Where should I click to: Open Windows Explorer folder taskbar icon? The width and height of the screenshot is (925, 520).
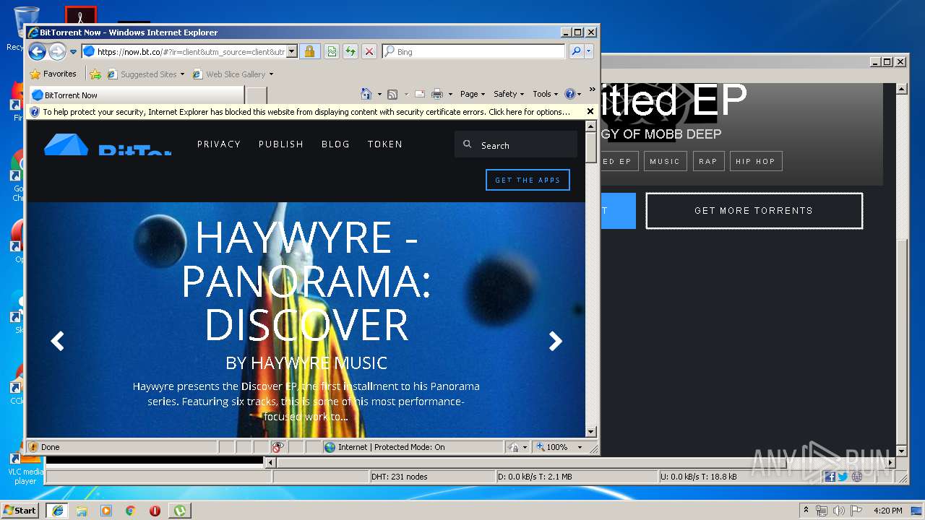(82, 511)
